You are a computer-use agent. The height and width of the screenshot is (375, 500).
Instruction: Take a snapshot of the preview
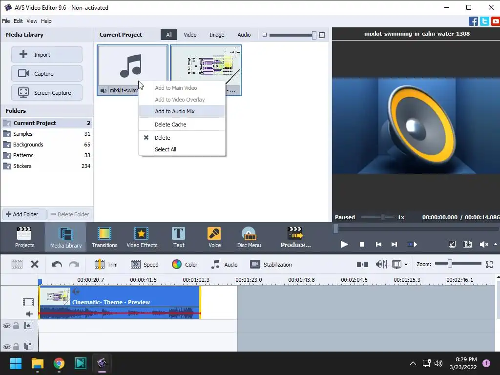click(x=467, y=244)
